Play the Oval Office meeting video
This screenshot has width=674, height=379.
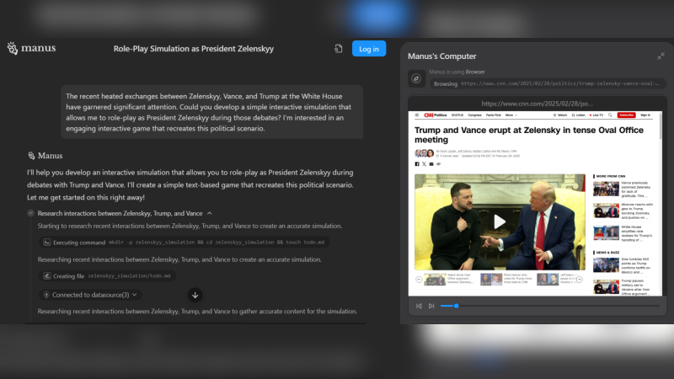point(500,222)
